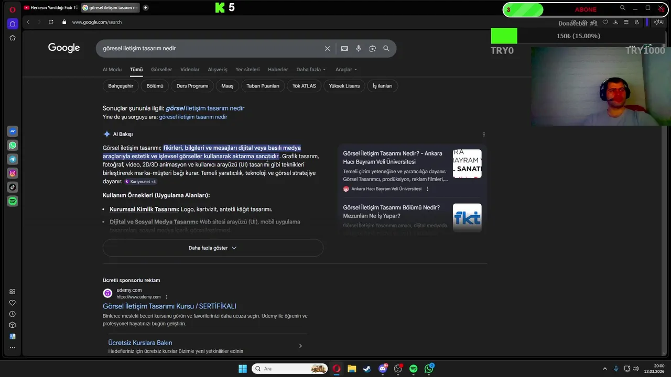671x377 pixels.
Task: Open the profile account icon
Action: 636,22
